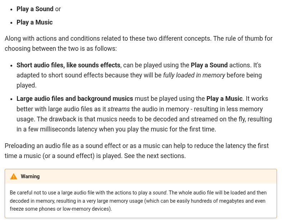
Task: Click the italic phrase "fully loaded in memory"
Action: (x=194, y=75)
